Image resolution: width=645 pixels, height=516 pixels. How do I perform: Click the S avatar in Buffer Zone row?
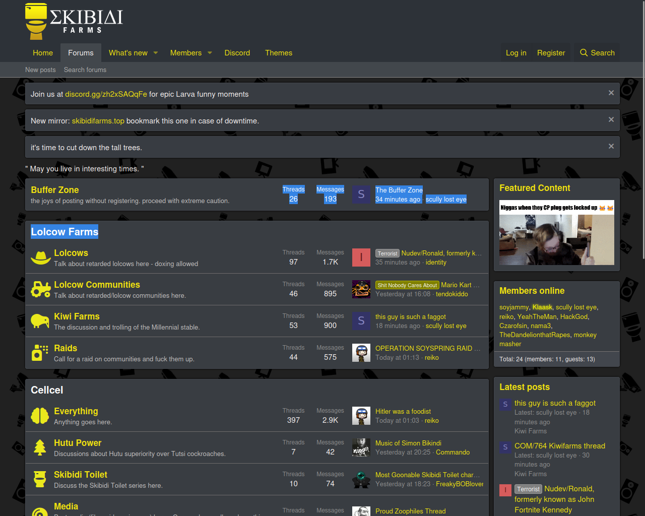pyautogui.click(x=361, y=194)
